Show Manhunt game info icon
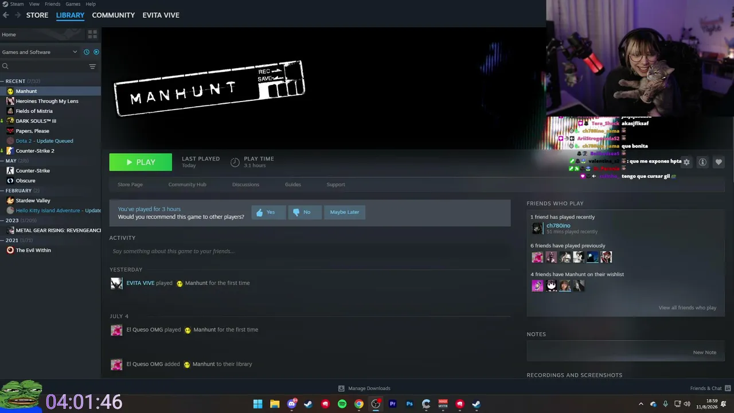The height and width of the screenshot is (413, 734). [702, 162]
